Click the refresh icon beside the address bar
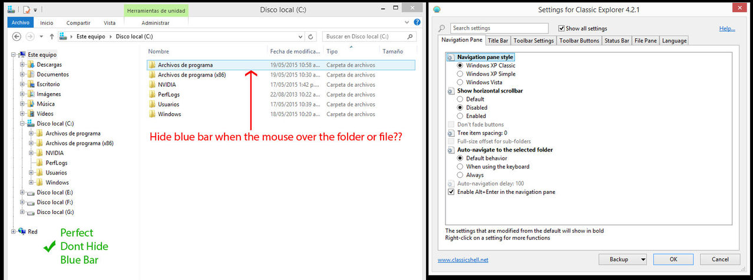Viewport: 753px width, 280px height. pos(311,37)
